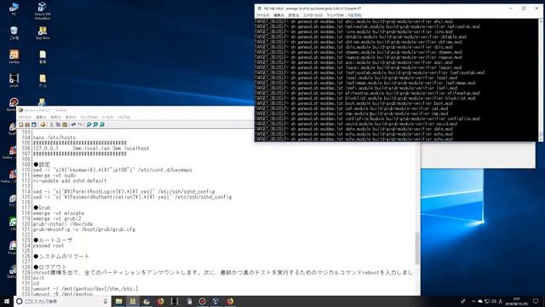Screen dimensions: 545x307
Task: Select the Tera Term desktop icon
Action: tap(43, 32)
